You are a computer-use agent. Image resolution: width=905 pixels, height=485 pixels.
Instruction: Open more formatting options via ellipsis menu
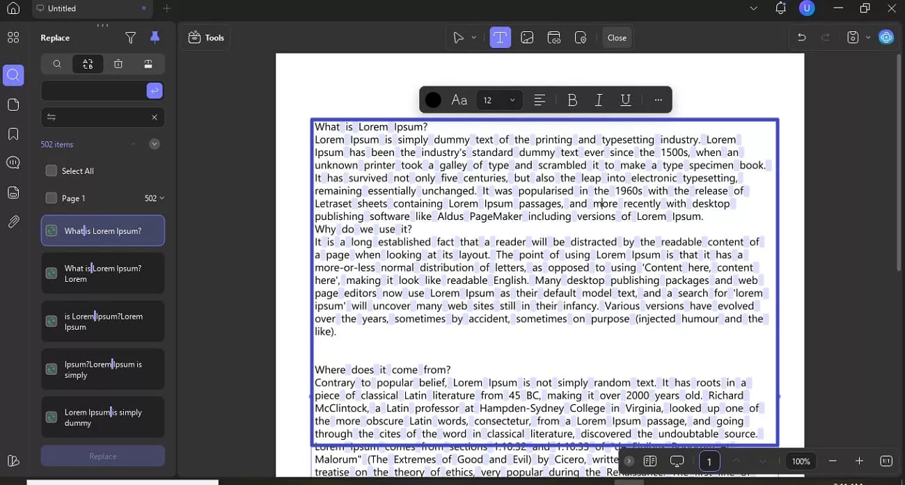(x=658, y=100)
